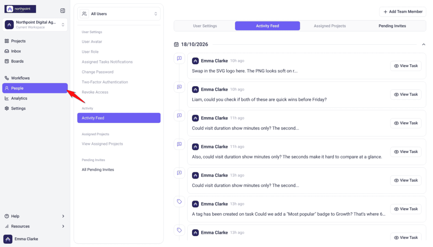
Task: Open Analytics page
Action: 35,98
